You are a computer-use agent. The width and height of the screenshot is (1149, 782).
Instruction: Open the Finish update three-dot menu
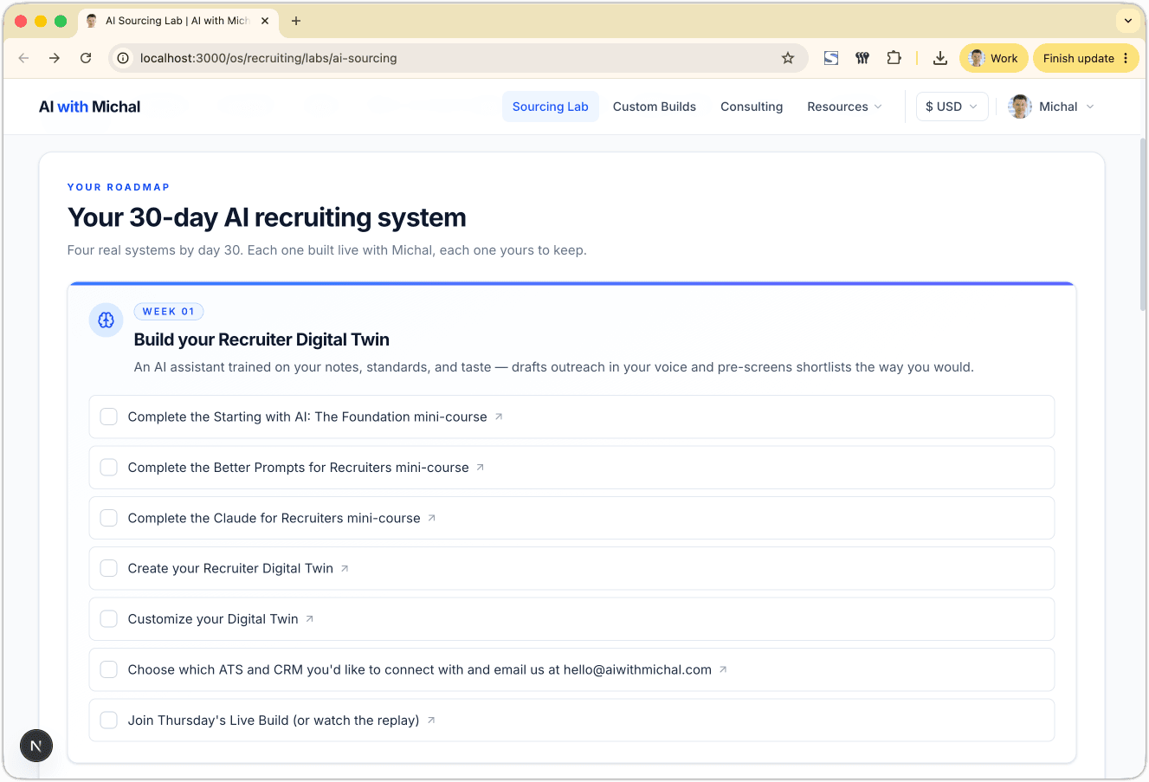coord(1126,58)
